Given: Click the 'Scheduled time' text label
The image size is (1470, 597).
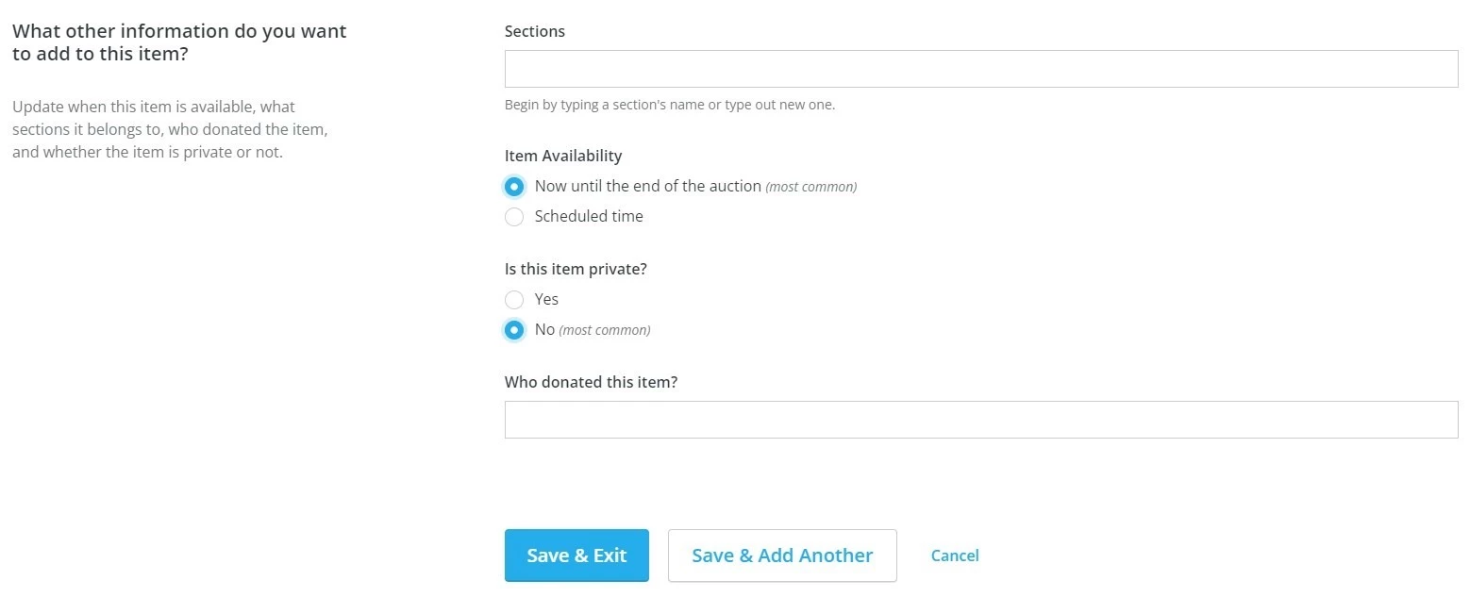Looking at the screenshot, I should click(x=589, y=216).
